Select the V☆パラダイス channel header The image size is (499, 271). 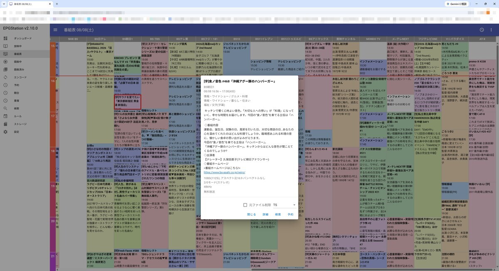click(x=454, y=39)
